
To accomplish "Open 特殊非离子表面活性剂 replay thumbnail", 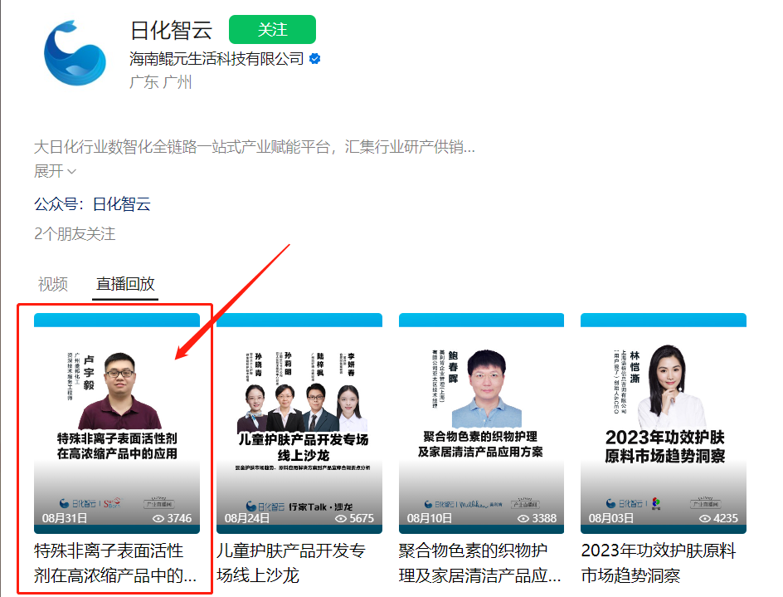I will point(117,423).
